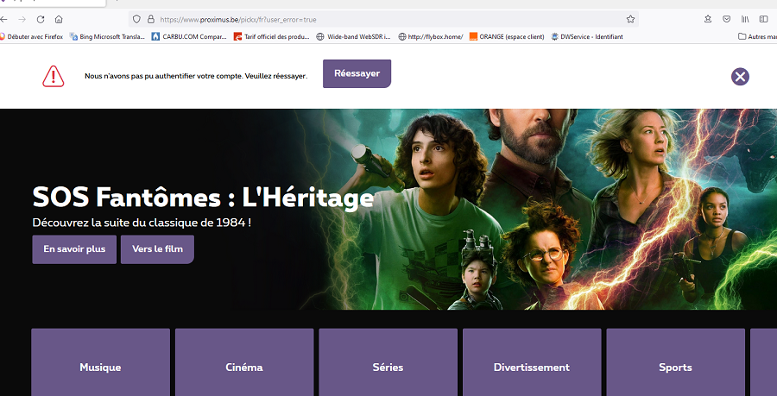The width and height of the screenshot is (777, 396).
Task: Open the Wide-band WebSDR bookmark
Action: point(354,36)
